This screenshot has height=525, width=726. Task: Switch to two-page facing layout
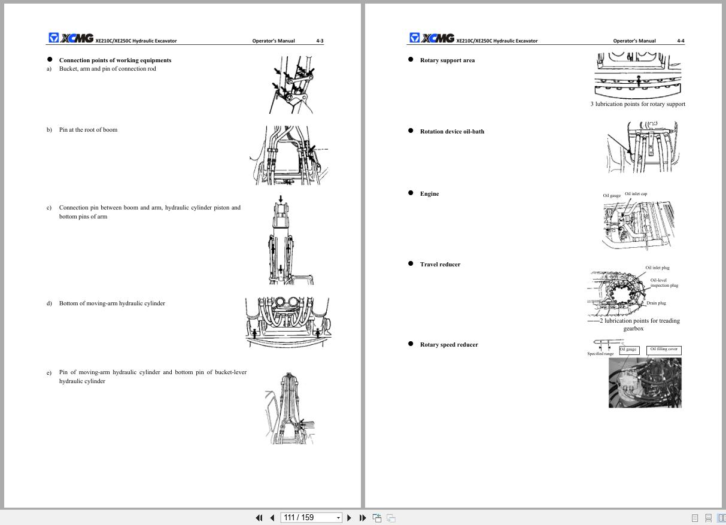721,518
